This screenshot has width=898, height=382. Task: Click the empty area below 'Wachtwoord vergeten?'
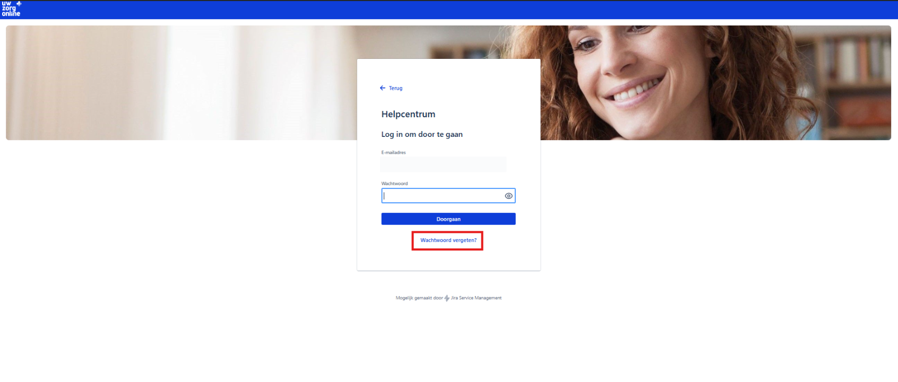[448, 260]
